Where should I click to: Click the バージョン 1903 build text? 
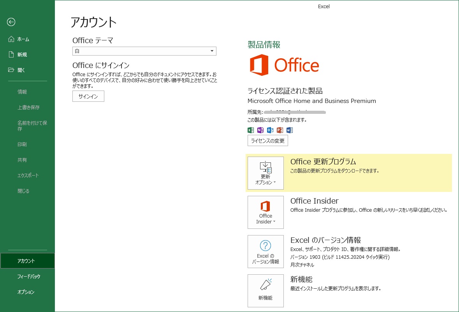(340, 257)
